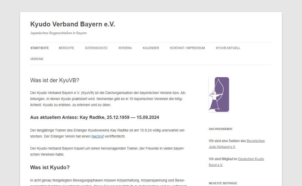Open the Vereine menu item
This screenshot has width=302, height=186.
pyautogui.click(x=37, y=59)
